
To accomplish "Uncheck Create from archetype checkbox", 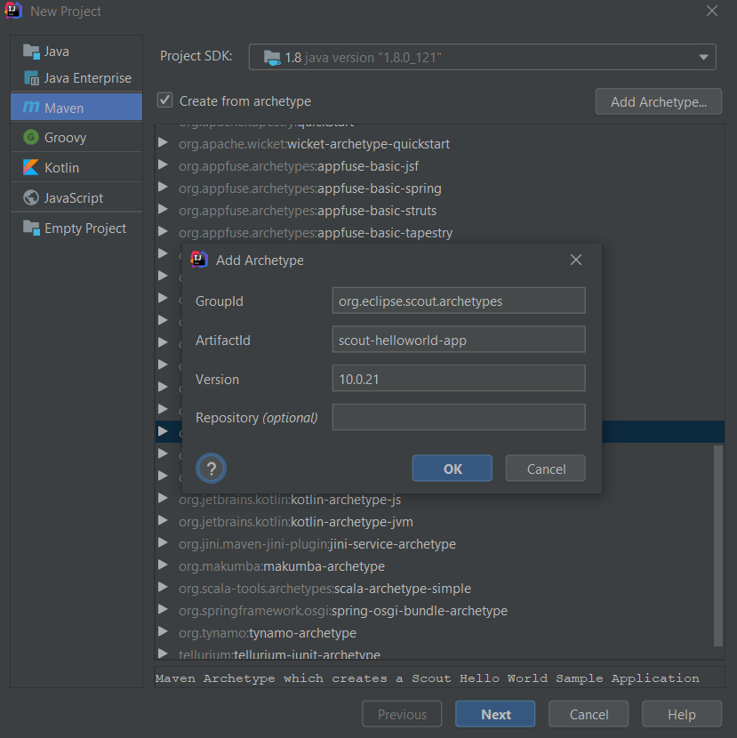I will pos(164,100).
